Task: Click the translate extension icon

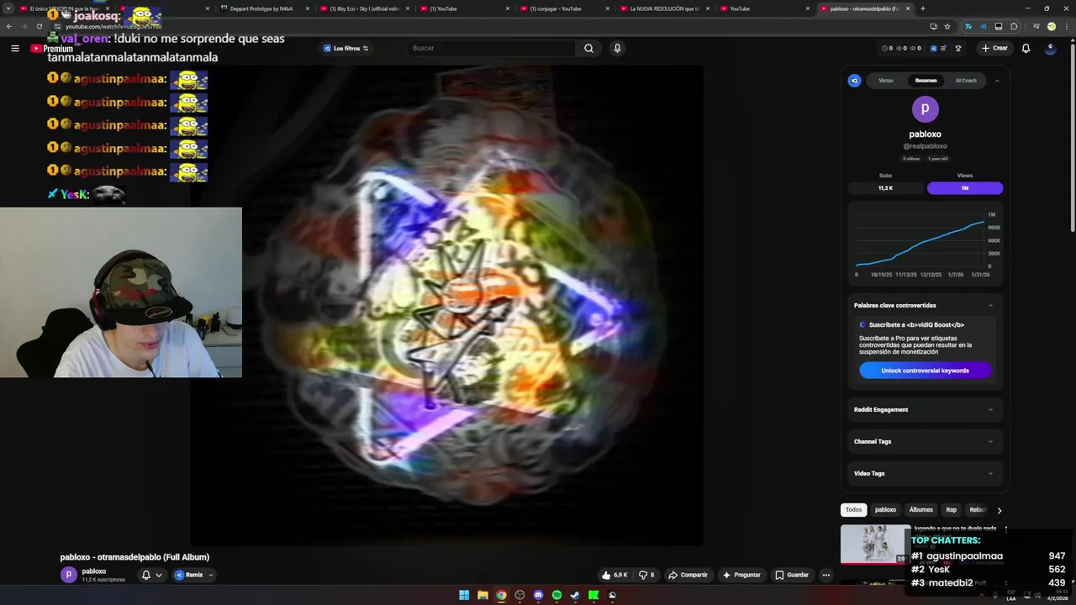Action: [x=968, y=26]
